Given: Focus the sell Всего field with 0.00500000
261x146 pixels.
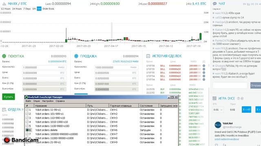Looking at the screenshot, I should click(116, 78).
